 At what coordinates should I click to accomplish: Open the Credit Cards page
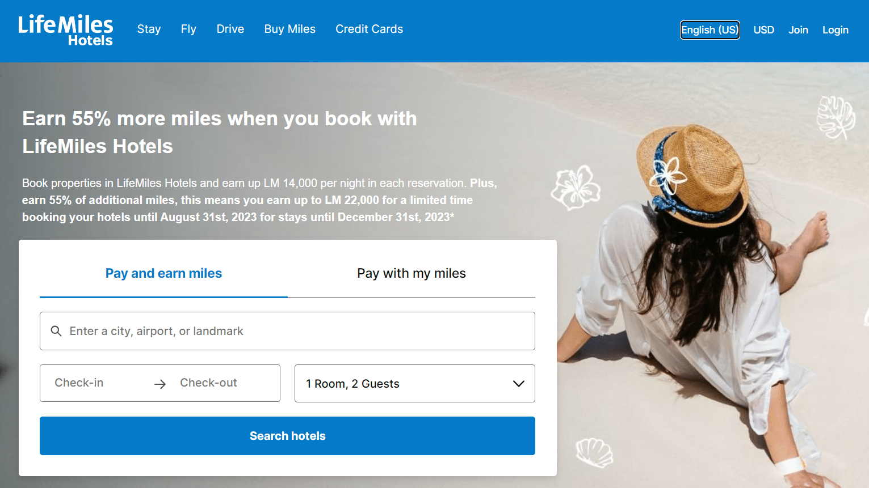pos(369,29)
